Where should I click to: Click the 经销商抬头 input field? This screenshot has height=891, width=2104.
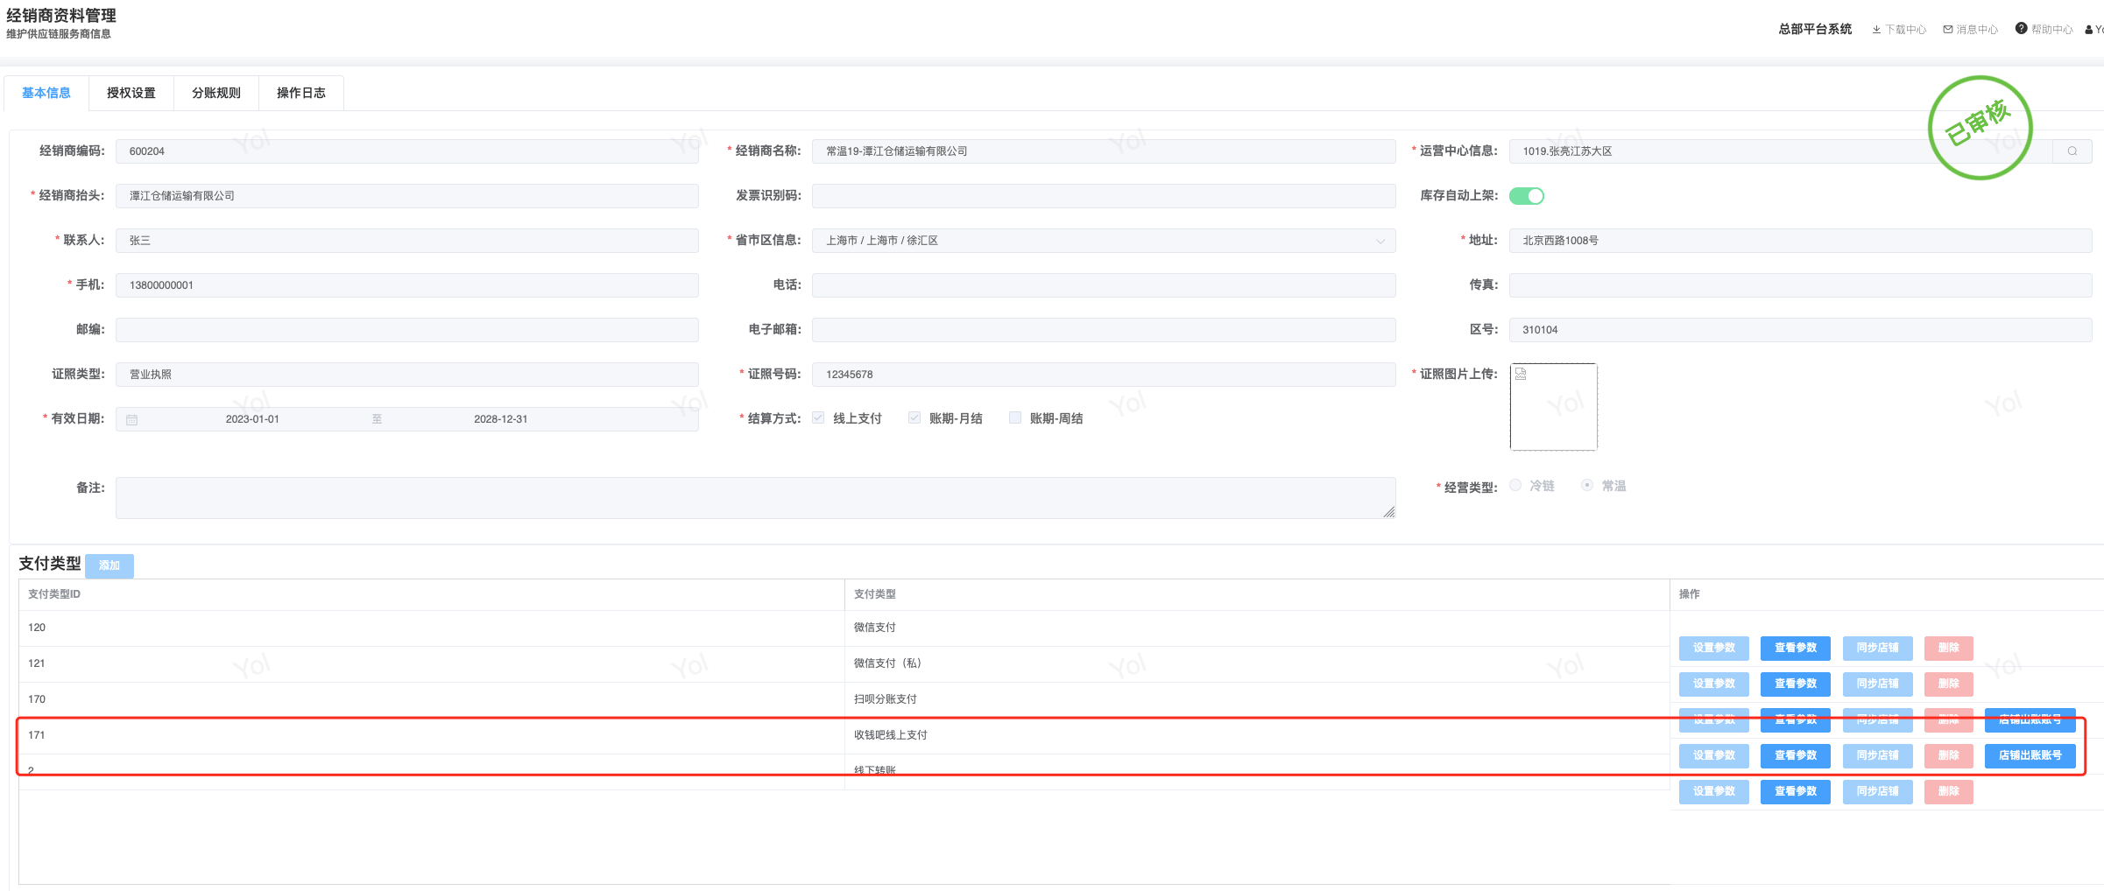(407, 196)
